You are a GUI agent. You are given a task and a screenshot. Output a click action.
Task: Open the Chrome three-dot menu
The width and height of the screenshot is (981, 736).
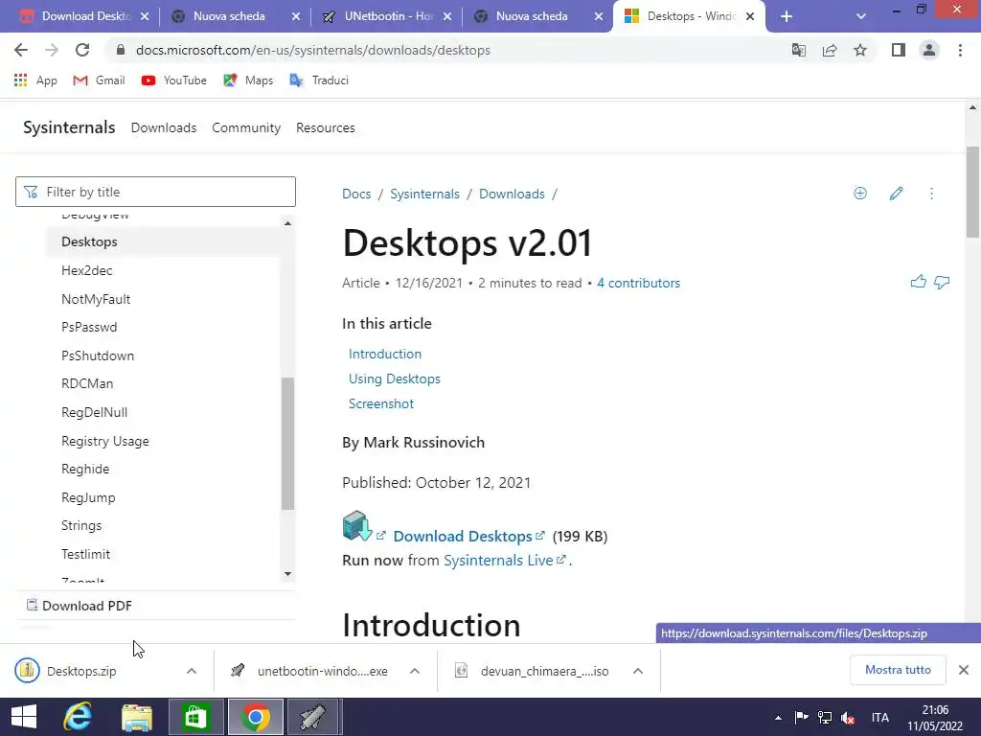click(960, 50)
